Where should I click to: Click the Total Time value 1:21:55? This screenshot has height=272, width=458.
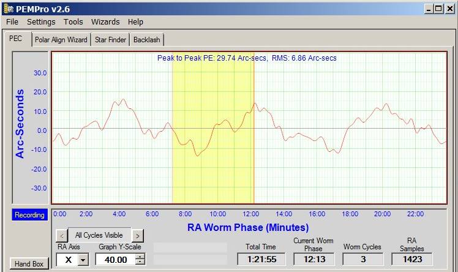click(x=261, y=259)
